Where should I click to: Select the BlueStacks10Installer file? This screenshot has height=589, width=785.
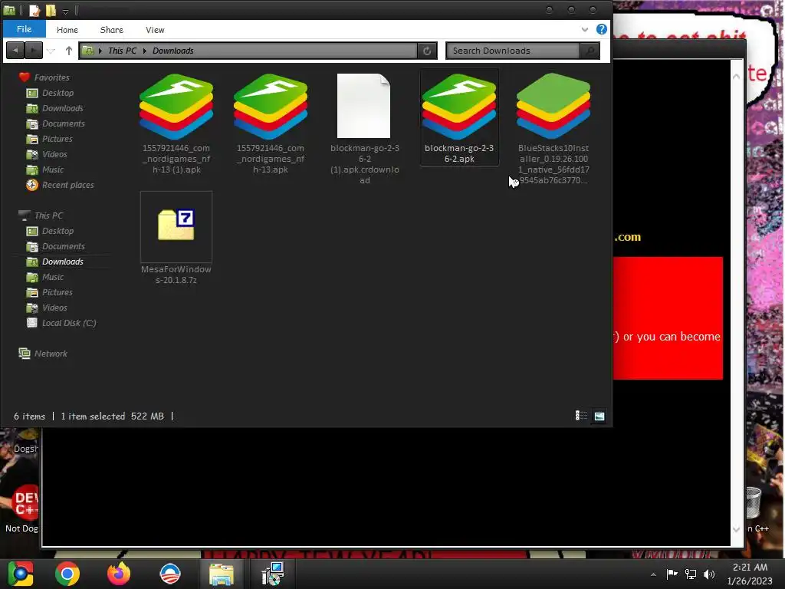click(553, 128)
